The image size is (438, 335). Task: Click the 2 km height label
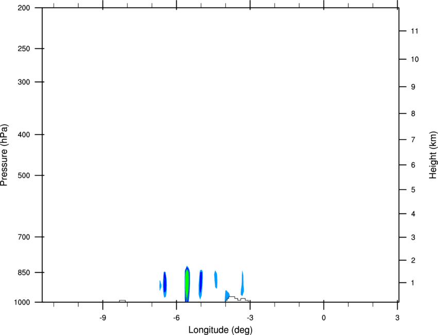413,260
